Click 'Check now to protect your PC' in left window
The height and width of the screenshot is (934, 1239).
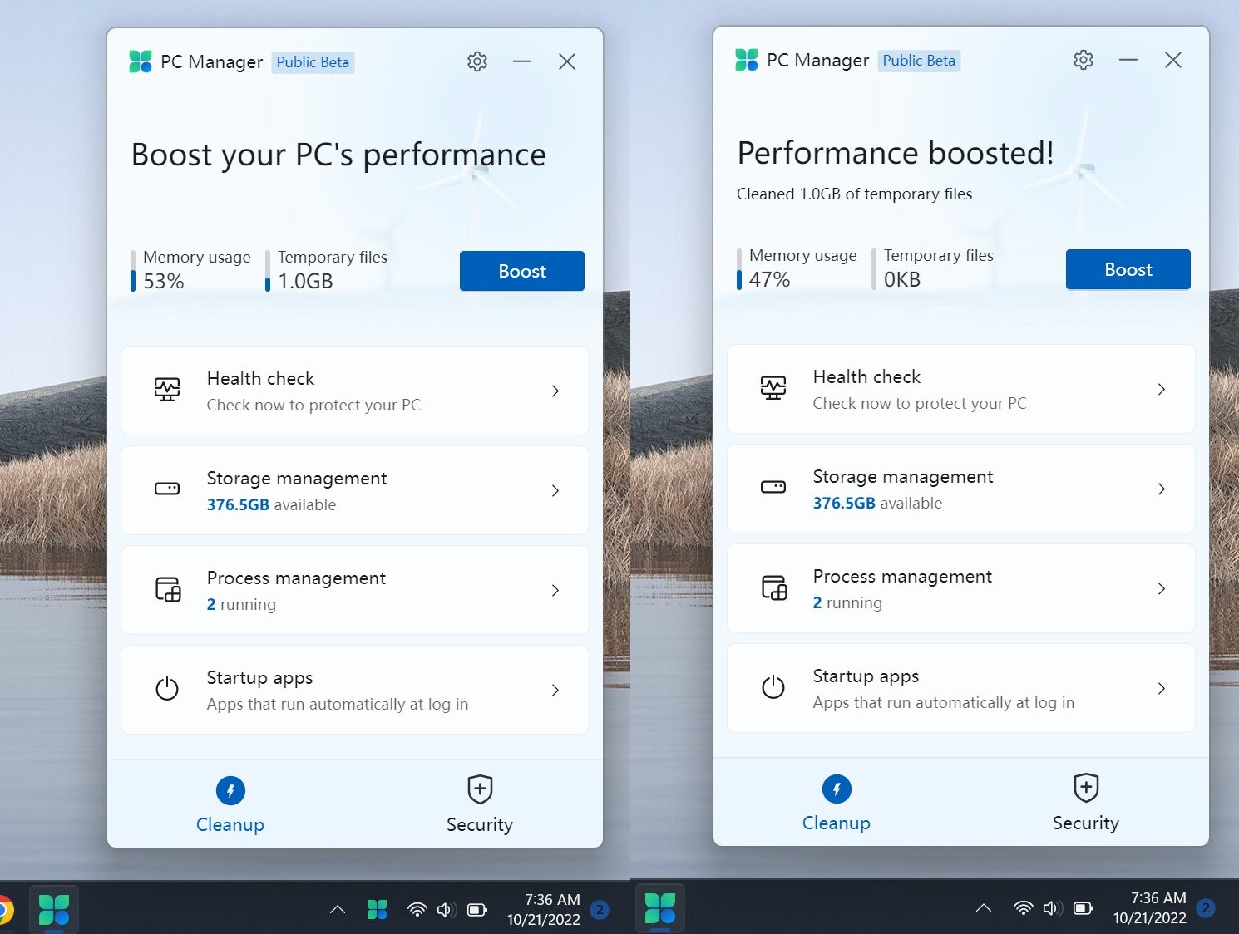(313, 405)
